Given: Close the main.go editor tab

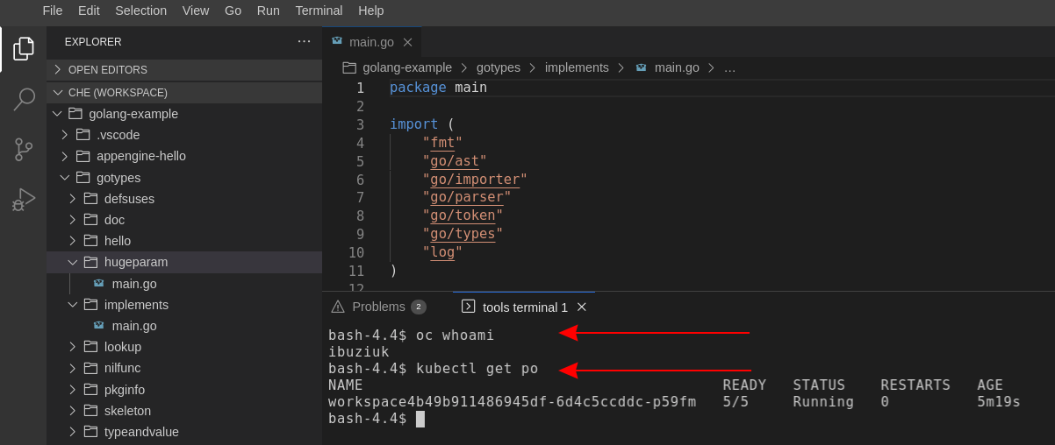Looking at the screenshot, I should (x=407, y=42).
